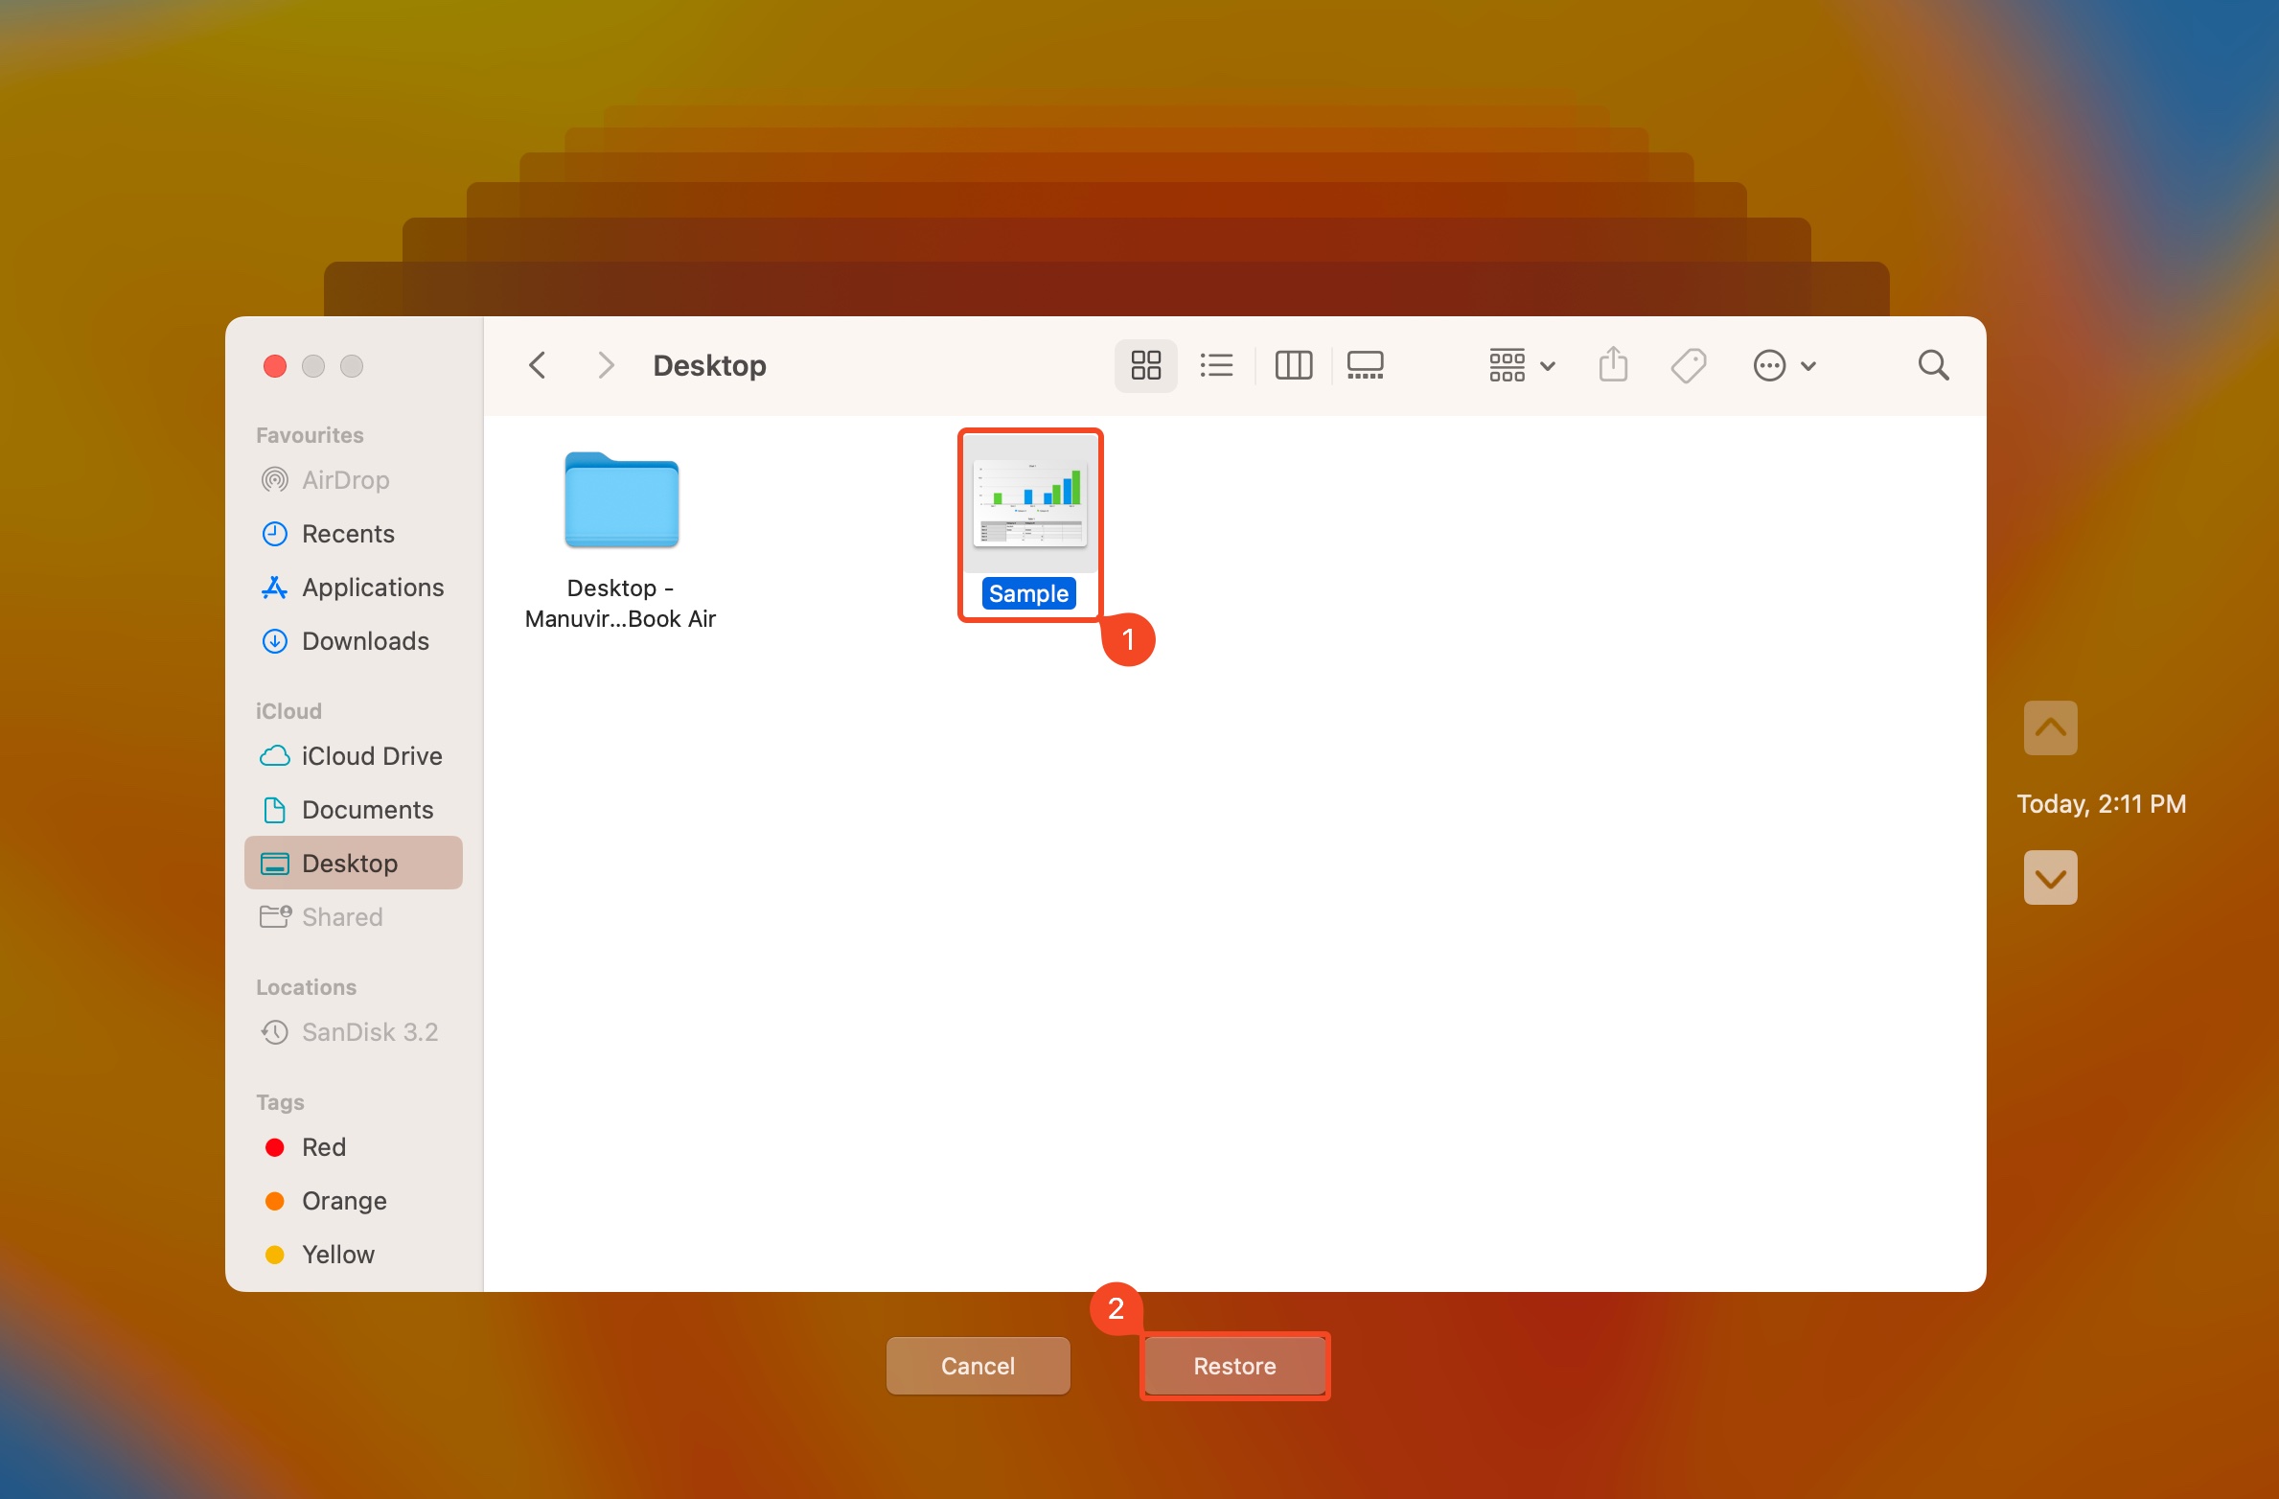
Task: Open the search icon in toolbar
Action: (1936, 365)
